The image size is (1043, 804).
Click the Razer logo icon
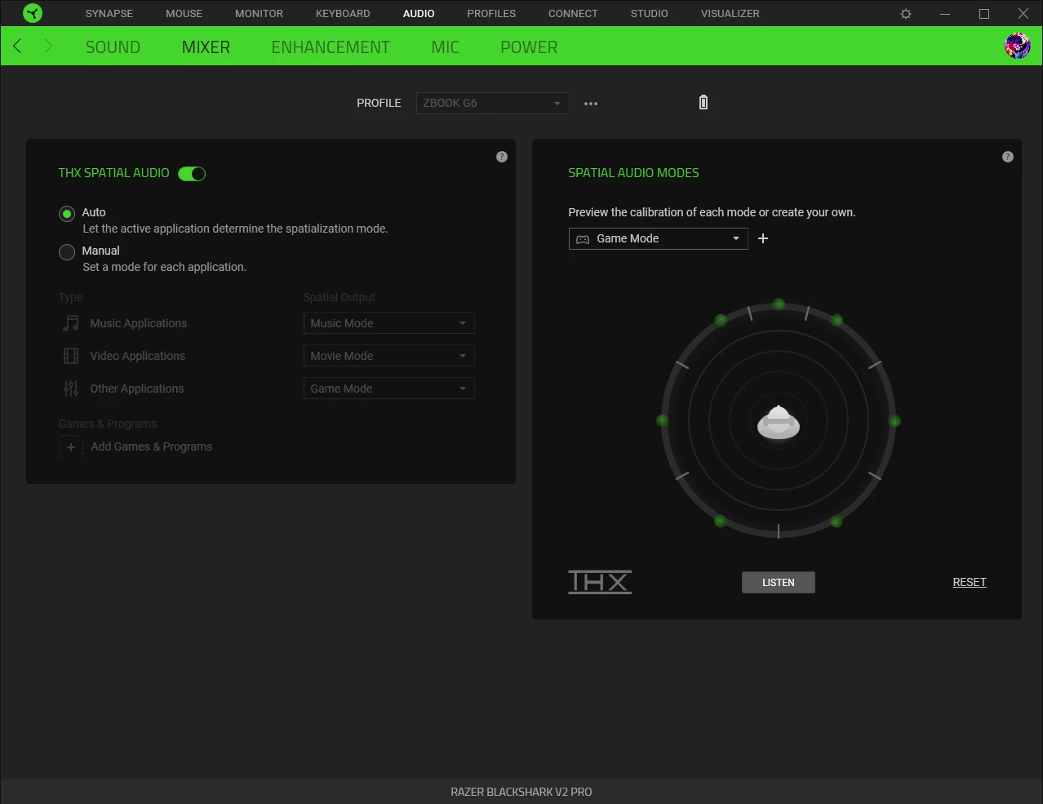click(32, 13)
